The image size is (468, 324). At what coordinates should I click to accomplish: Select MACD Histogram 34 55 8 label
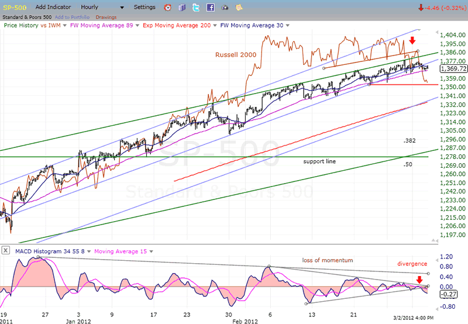[50, 251]
